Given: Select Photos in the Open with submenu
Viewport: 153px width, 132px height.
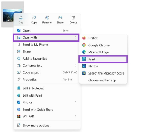Looking at the screenshot, I should tap(103, 66).
